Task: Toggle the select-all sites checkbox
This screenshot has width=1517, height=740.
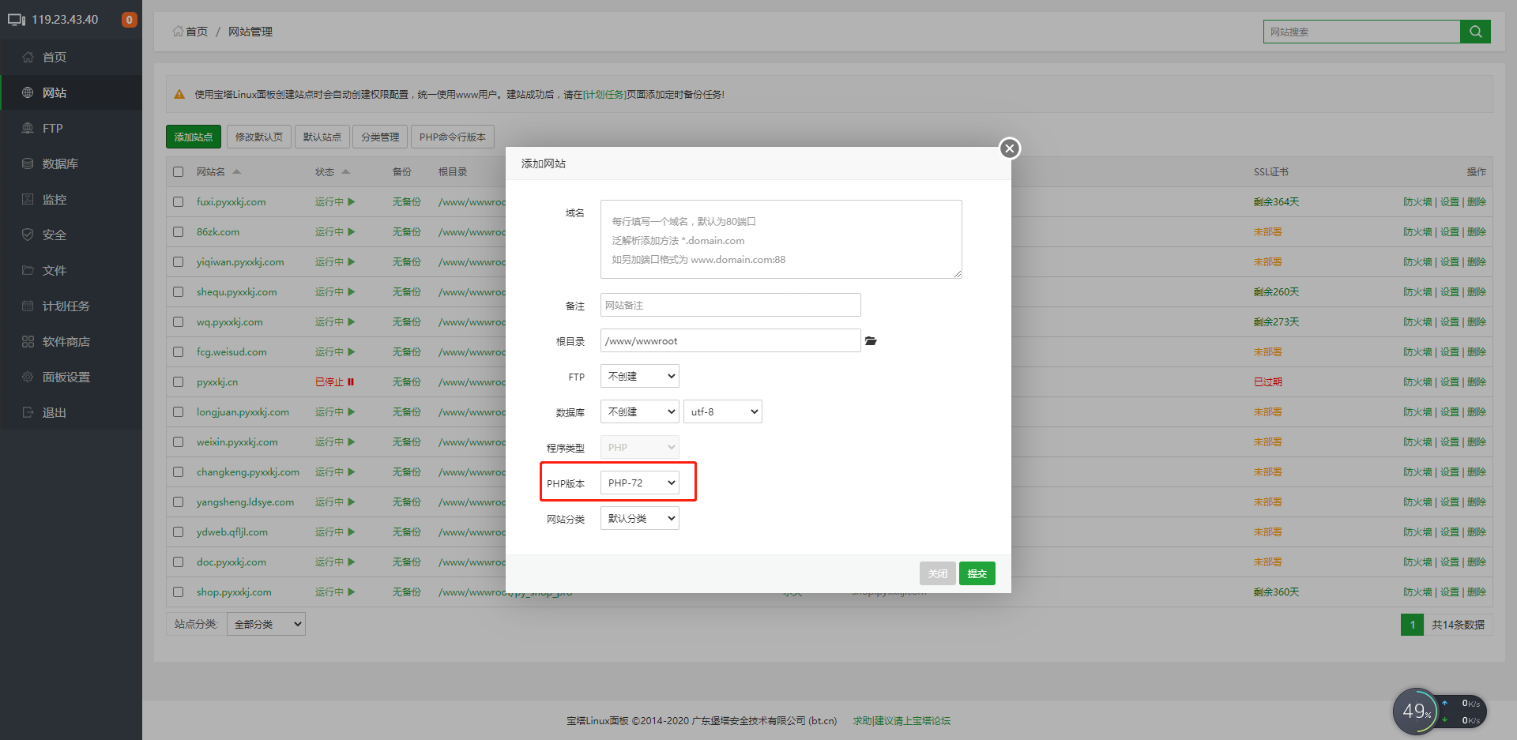Action: [x=179, y=172]
